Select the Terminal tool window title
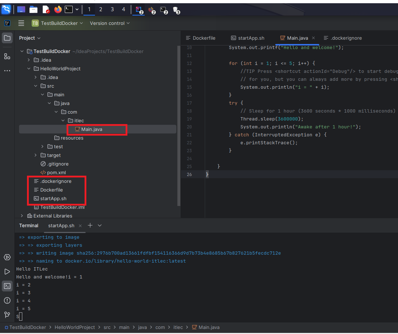Viewport: 398px width, 334px height. (29, 226)
